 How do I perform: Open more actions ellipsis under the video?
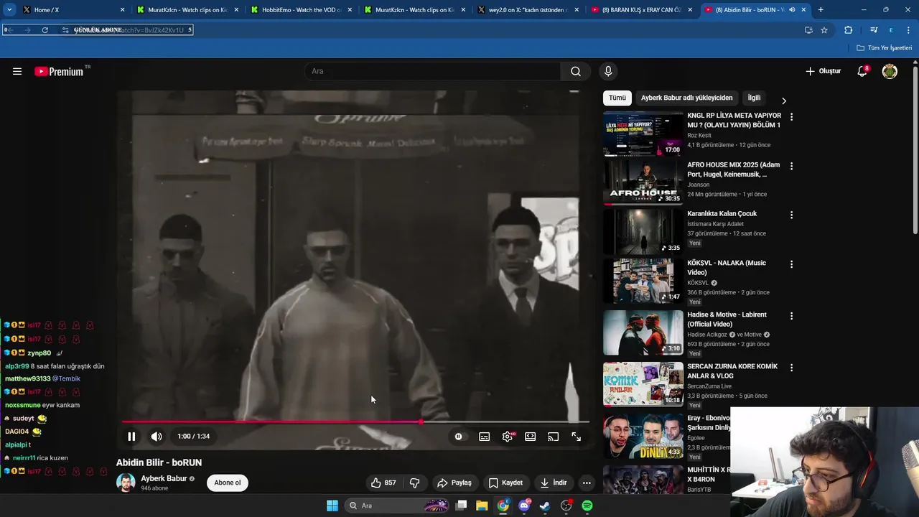tap(587, 483)
